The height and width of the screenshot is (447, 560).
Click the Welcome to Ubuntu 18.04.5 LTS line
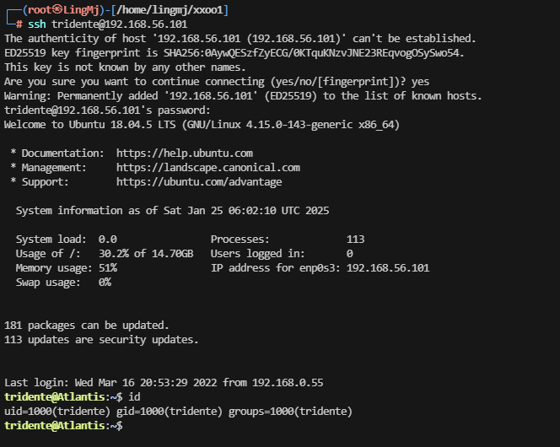(x=202, y=125)
